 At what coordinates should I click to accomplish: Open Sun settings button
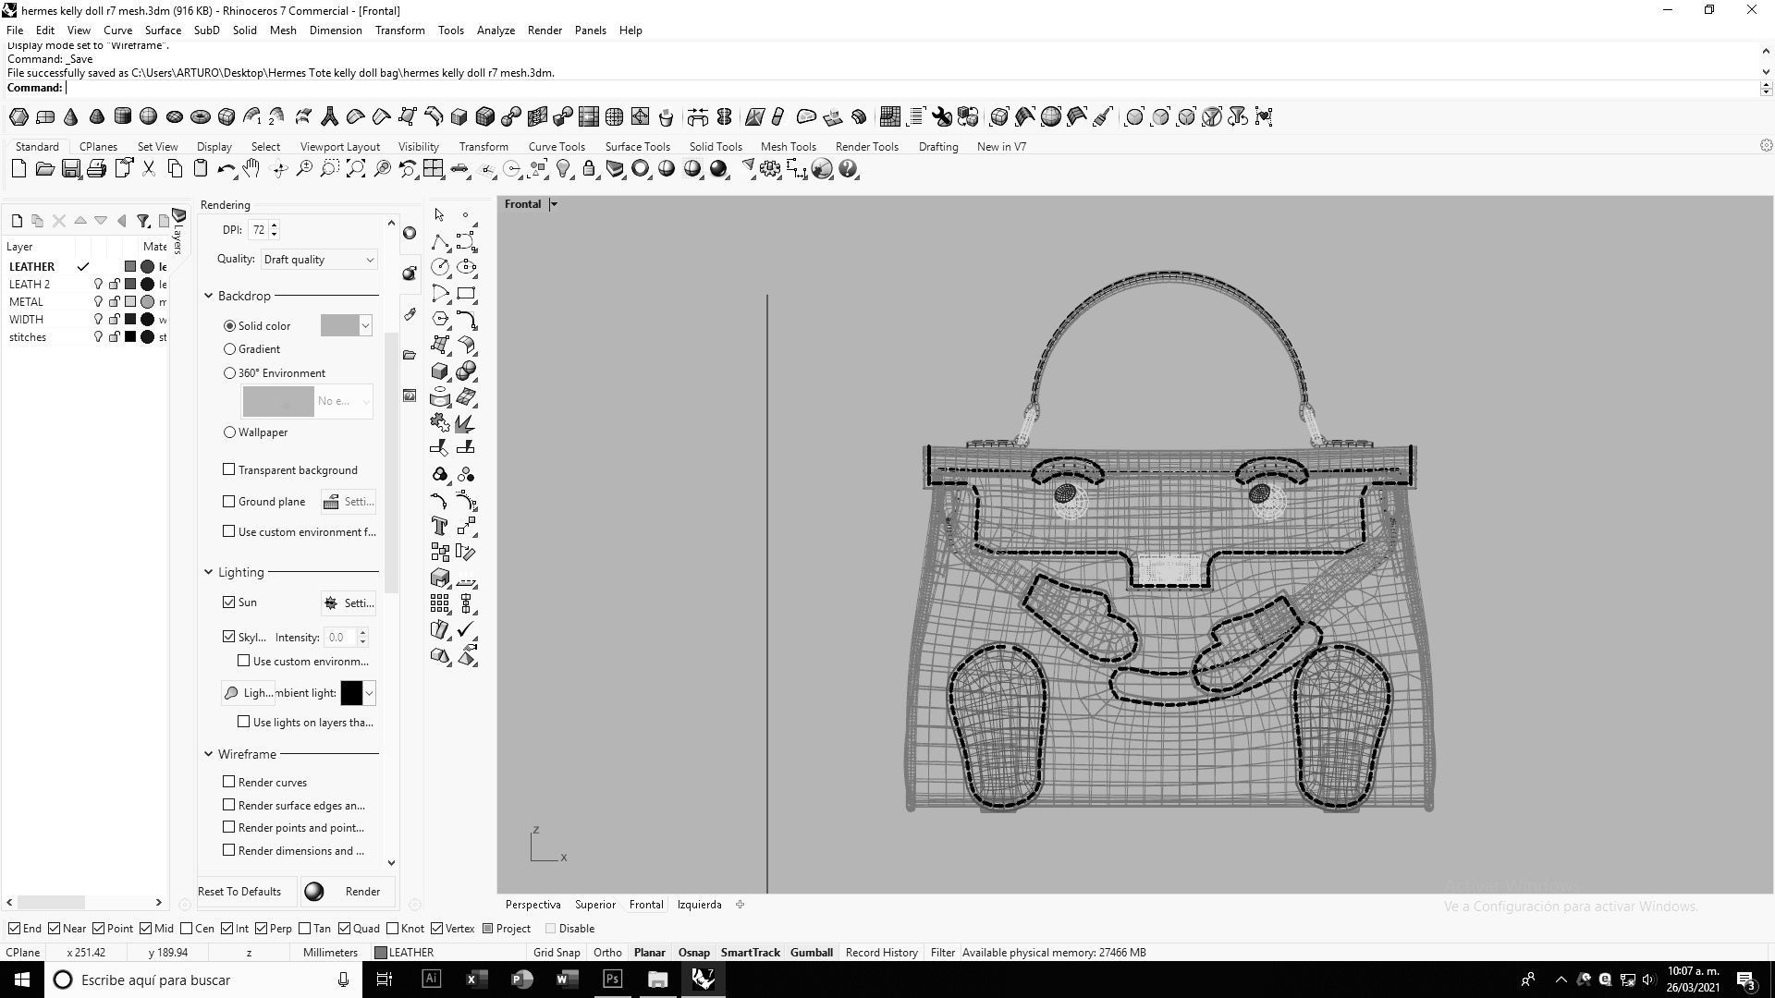tap(349, 602)
